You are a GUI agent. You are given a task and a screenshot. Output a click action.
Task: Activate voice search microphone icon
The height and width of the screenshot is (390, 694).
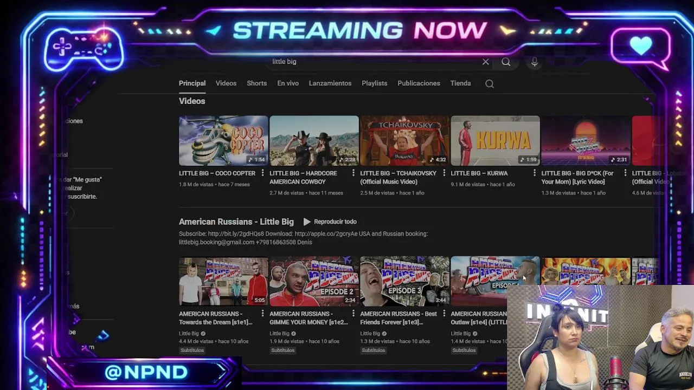535,62
